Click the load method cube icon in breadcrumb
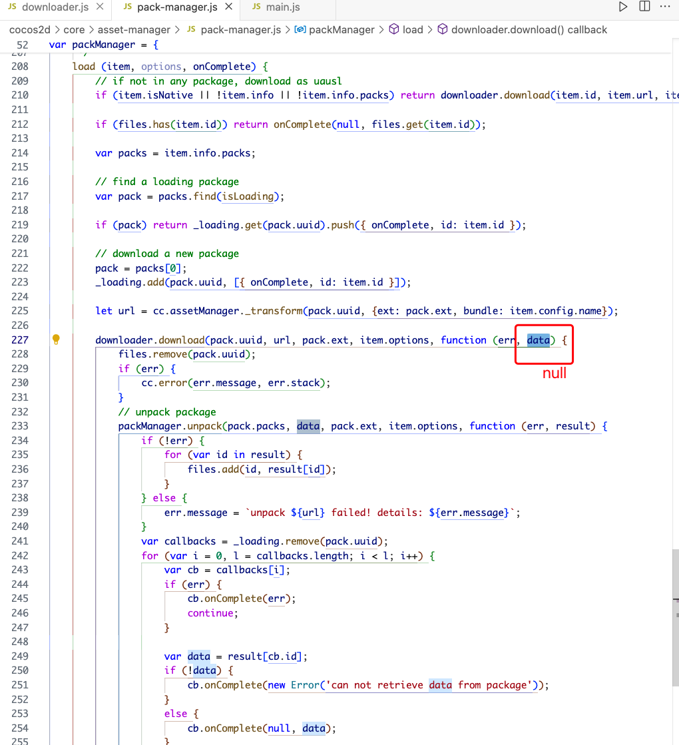The width and height of the screenshot is (679, 745). (394, 29)
